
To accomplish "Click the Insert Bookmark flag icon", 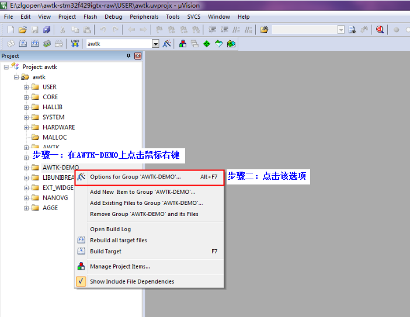I will [x=159, y=30].
